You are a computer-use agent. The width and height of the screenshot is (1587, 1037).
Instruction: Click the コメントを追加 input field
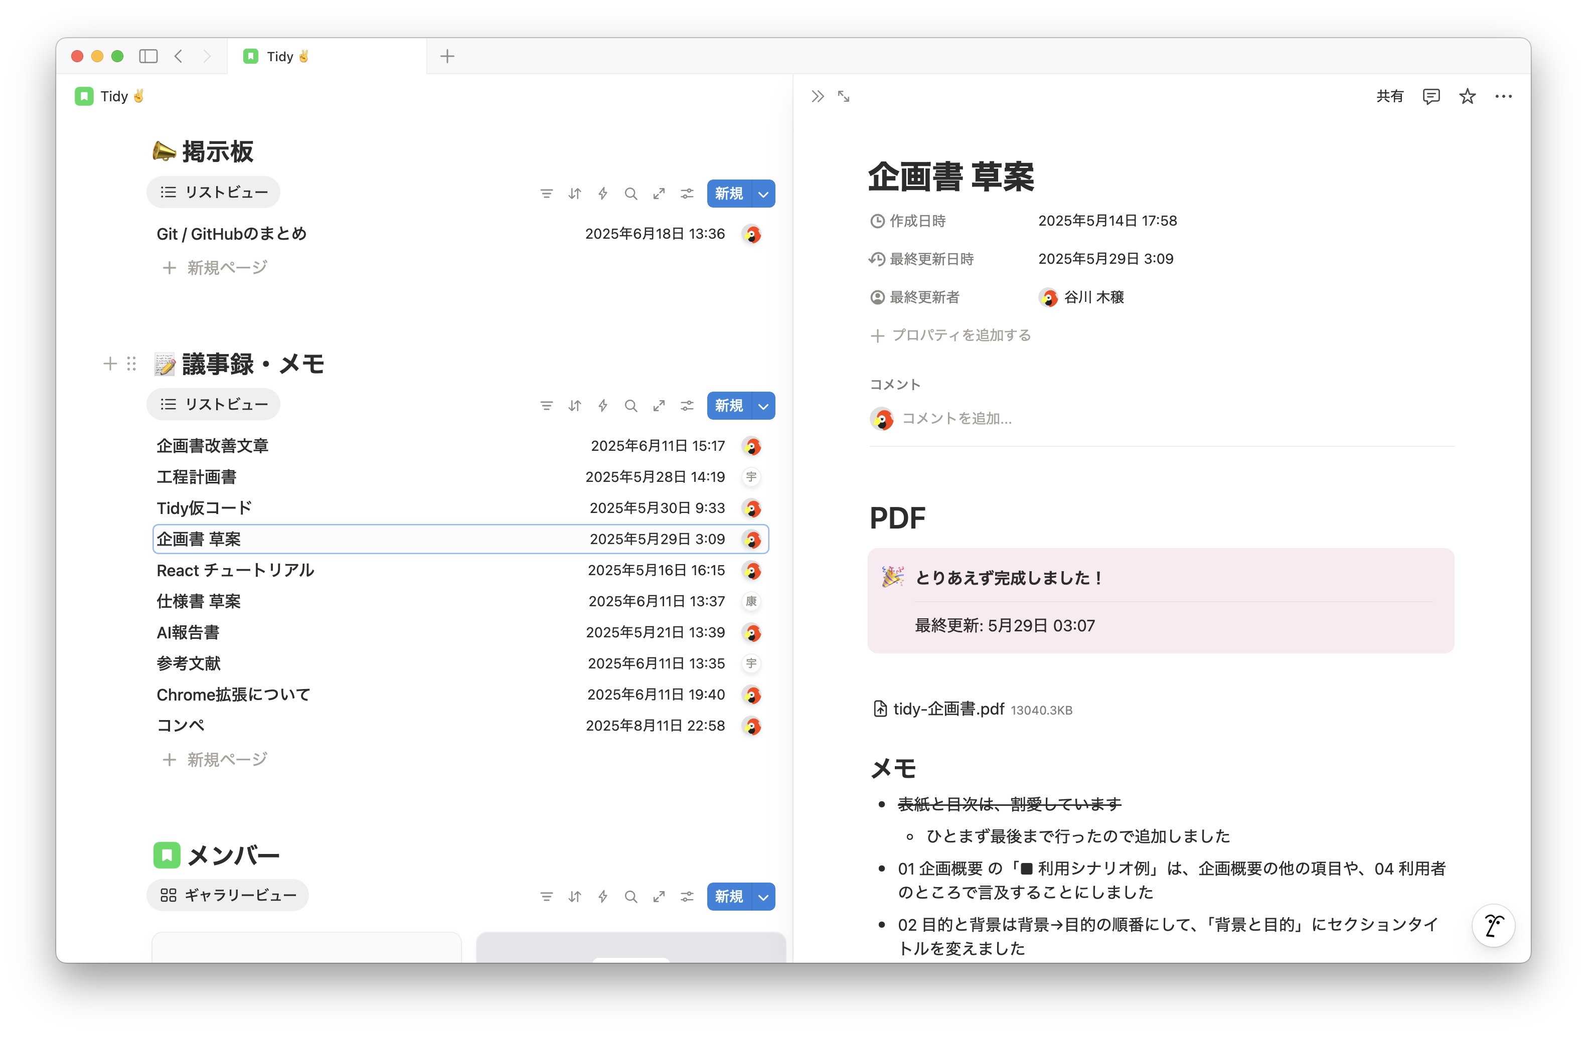(x=957, y=419)
